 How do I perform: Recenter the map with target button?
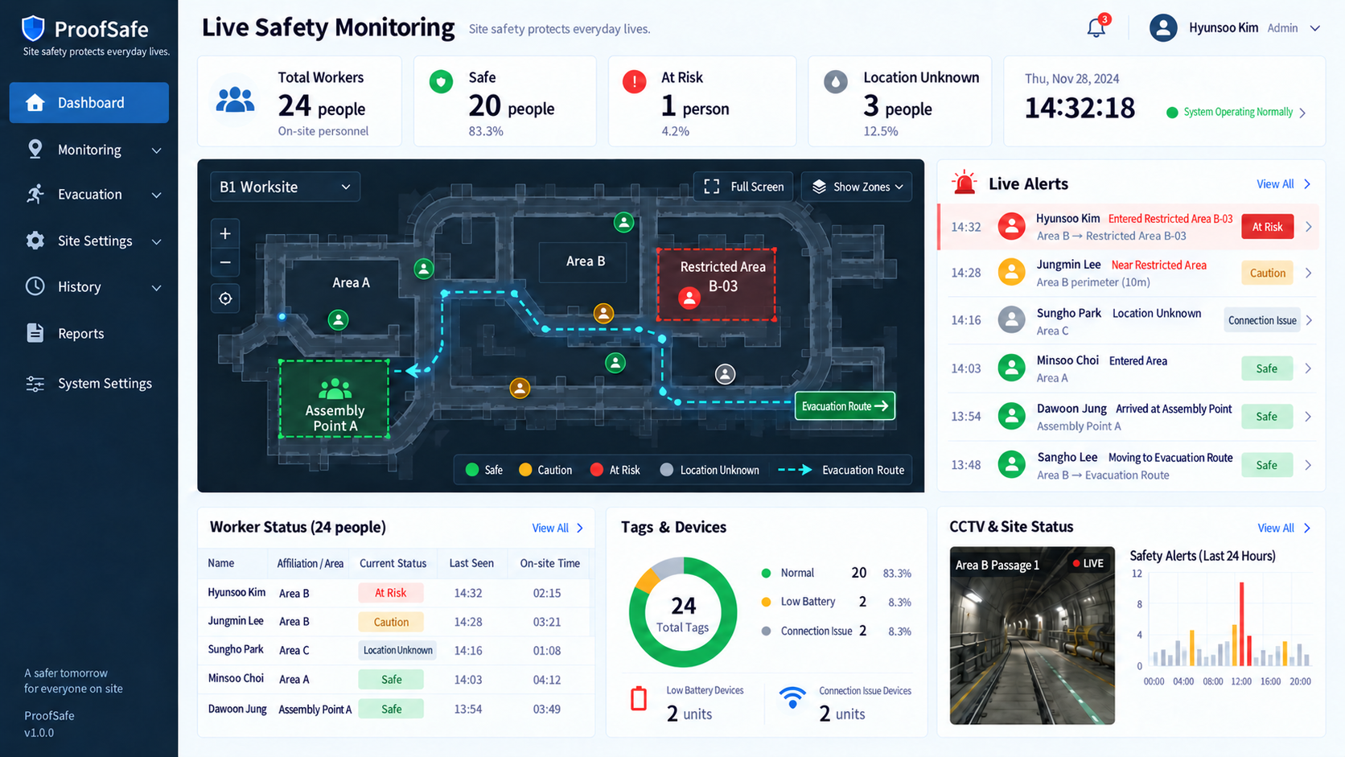(225, 298)
